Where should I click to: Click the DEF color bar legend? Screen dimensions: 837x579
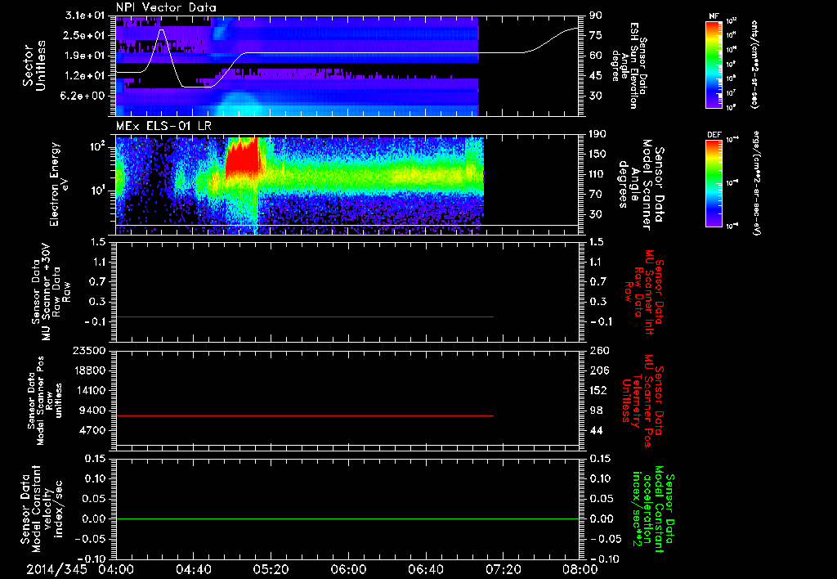tap(714, 183)
